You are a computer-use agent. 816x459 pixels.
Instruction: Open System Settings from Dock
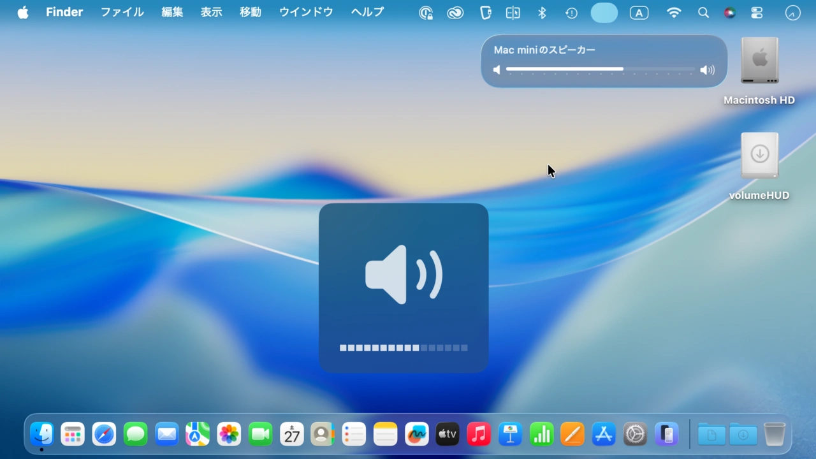(635, 435)
